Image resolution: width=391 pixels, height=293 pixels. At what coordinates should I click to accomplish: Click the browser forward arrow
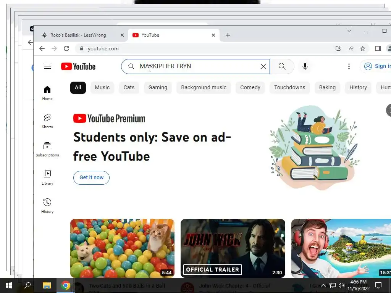click(54, 48)
